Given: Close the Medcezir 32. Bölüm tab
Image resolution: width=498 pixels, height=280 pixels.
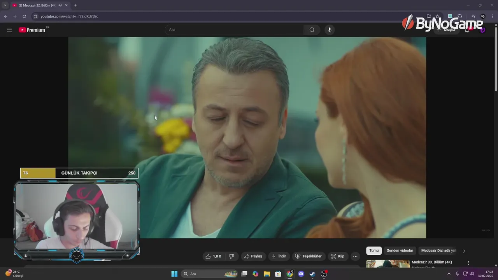Looking at the screenshot, I should [x=67, y=5].
